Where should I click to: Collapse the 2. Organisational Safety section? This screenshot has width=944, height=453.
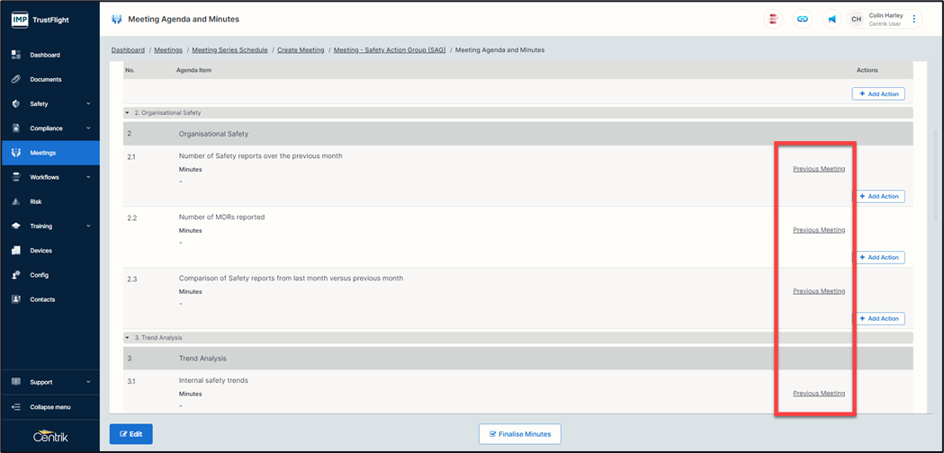click(x=128, y=113)
